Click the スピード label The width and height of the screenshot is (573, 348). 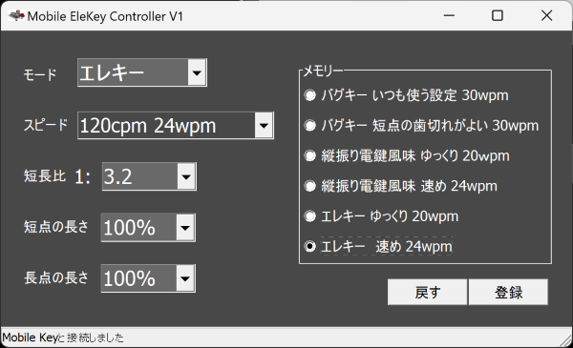click(x=46, y=125)
